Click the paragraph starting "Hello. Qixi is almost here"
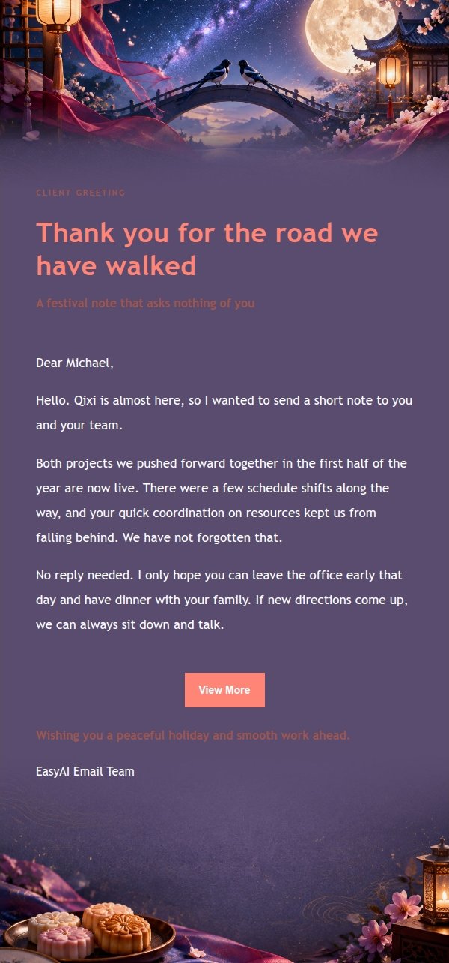This screenshot has height=963, width=449. coord(224,413)
